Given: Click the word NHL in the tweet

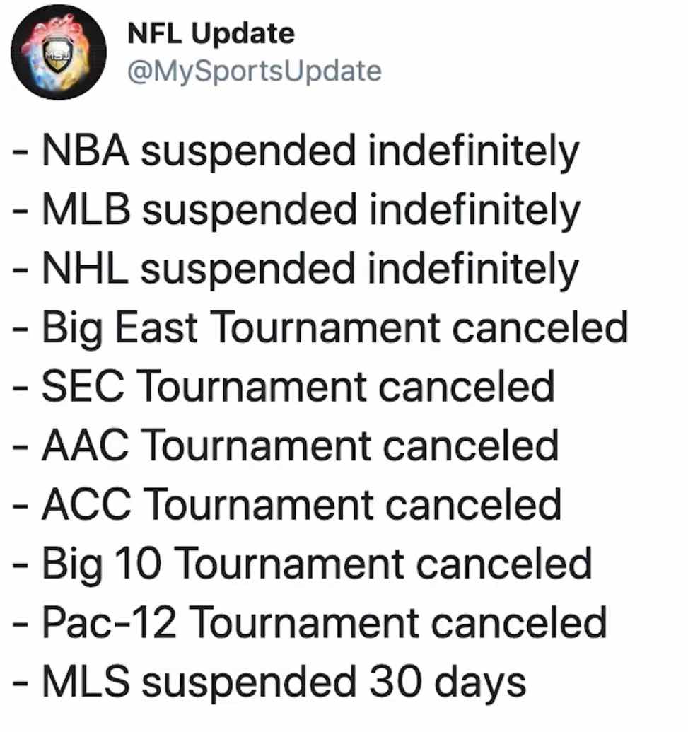Looking at the screenshot, I should pyautogui.click(x=85, y=268).
